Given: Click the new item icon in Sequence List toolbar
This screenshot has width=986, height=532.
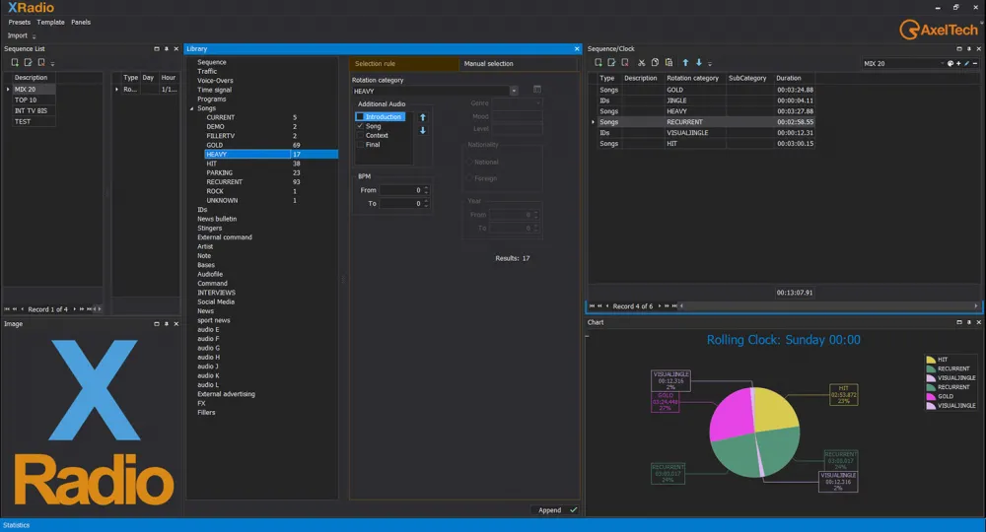Looking at the screenshot, I should pyautogui.click(x=16, y=63).
